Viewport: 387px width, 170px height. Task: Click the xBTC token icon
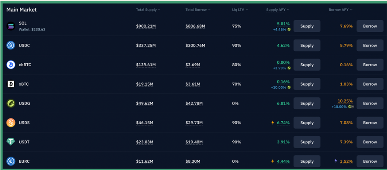click(11, 84)
